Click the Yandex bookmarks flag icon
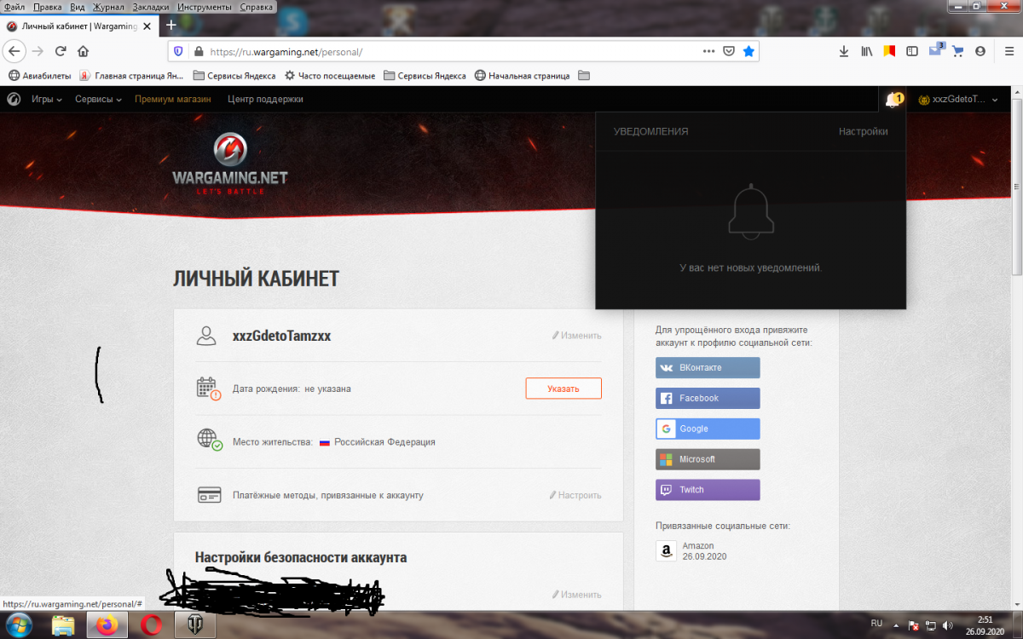The image size is (1023, 639). coord(889,51)
